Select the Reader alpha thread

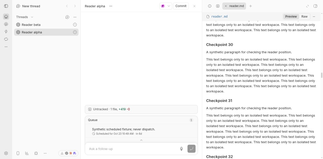pyautogui.click(x=46, y=32)
